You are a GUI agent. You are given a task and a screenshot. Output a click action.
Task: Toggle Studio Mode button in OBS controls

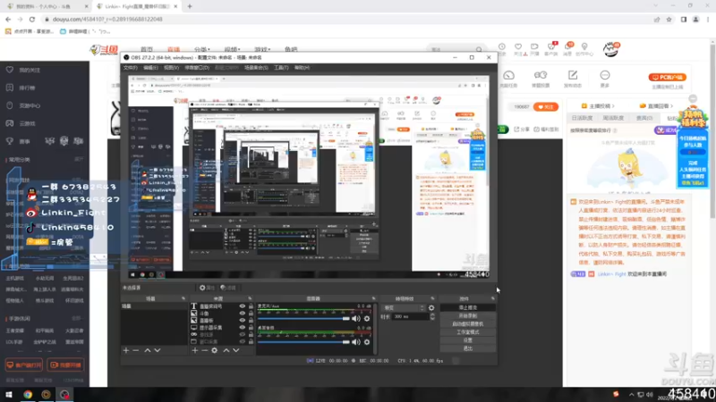pos(467,332)
